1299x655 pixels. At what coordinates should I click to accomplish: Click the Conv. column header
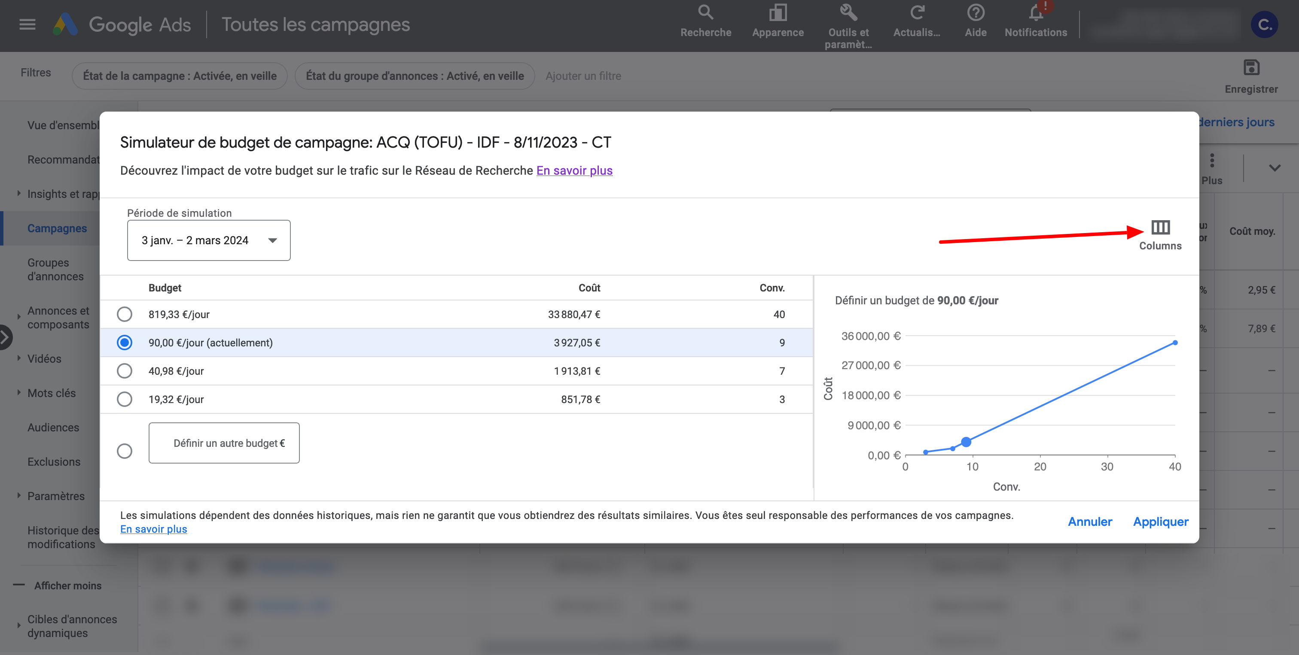pos(772,288)
